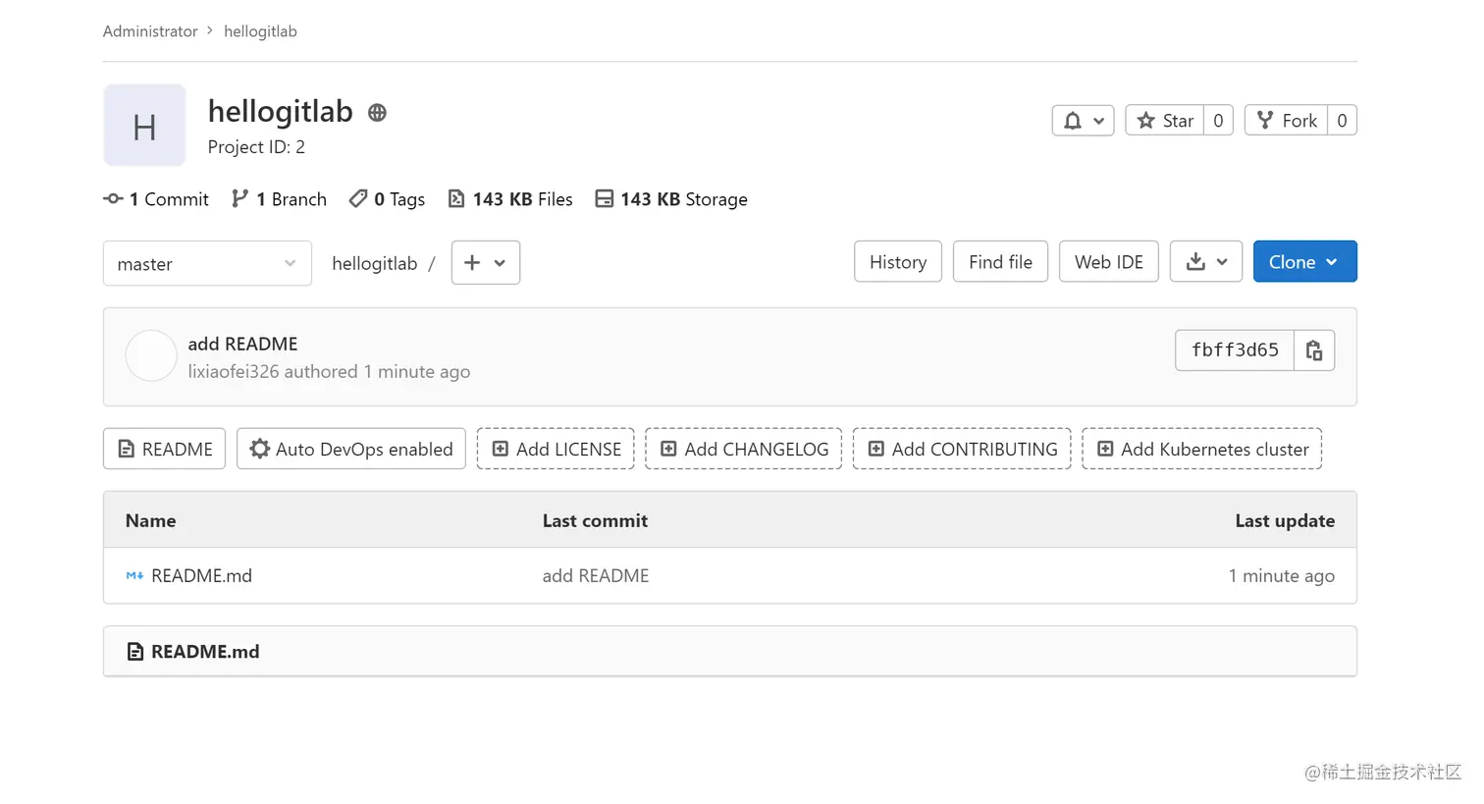Open the hellogitlab breadcrumb link
This screenshot has height=804, width=1484.
260,31
